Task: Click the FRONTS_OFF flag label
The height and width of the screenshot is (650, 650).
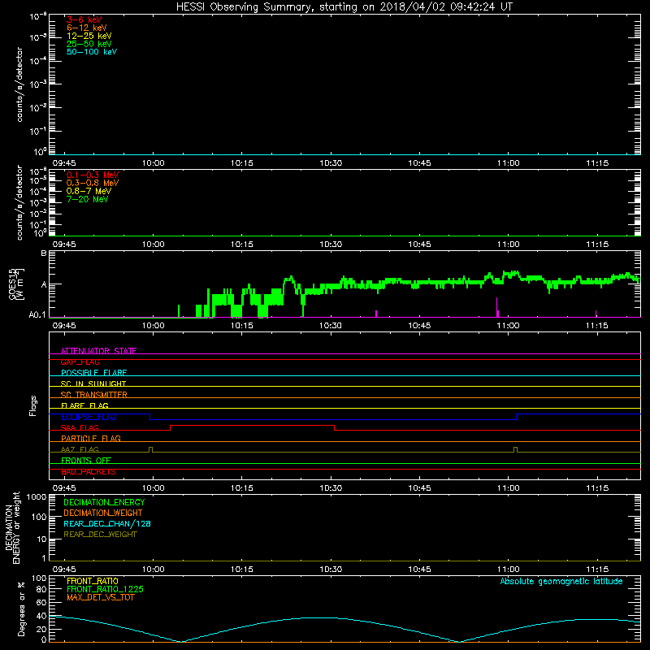Action: point(86,460)
